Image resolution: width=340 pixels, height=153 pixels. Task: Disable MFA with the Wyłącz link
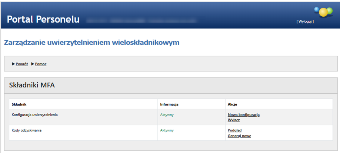pos(234,120)
